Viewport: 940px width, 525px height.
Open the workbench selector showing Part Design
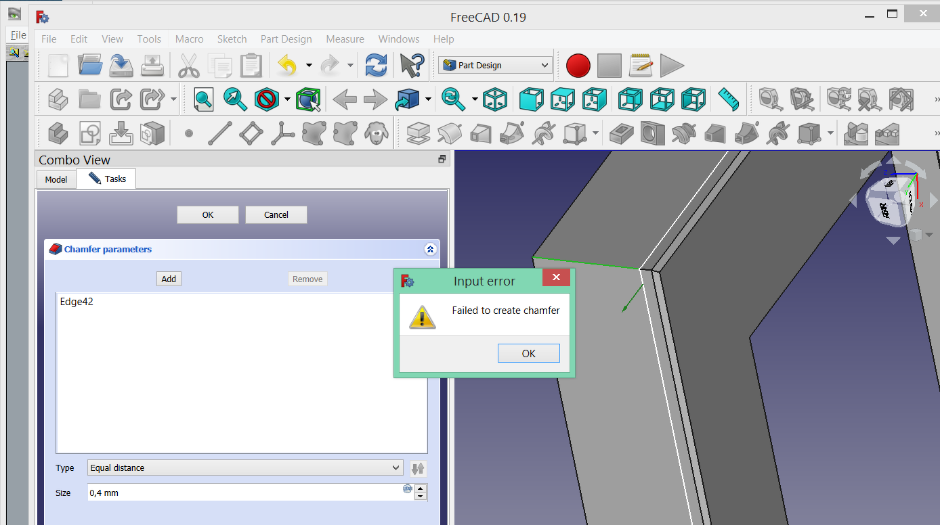tap(495, 66)
